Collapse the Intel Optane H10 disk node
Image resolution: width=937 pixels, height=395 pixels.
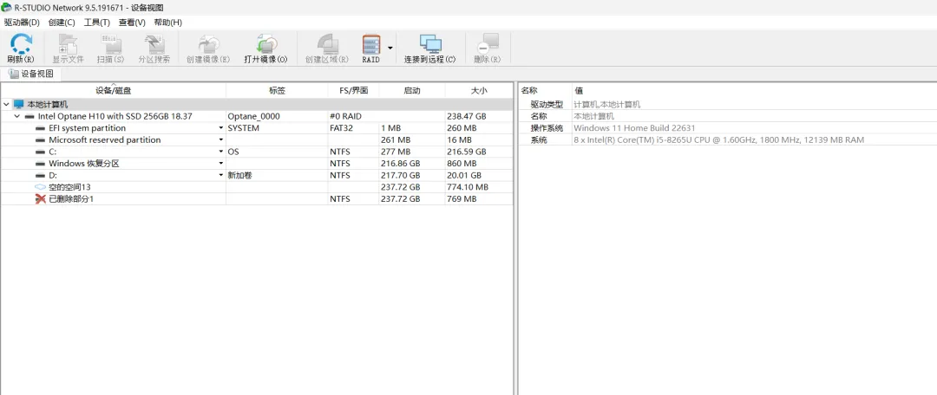tap(17, 116)
